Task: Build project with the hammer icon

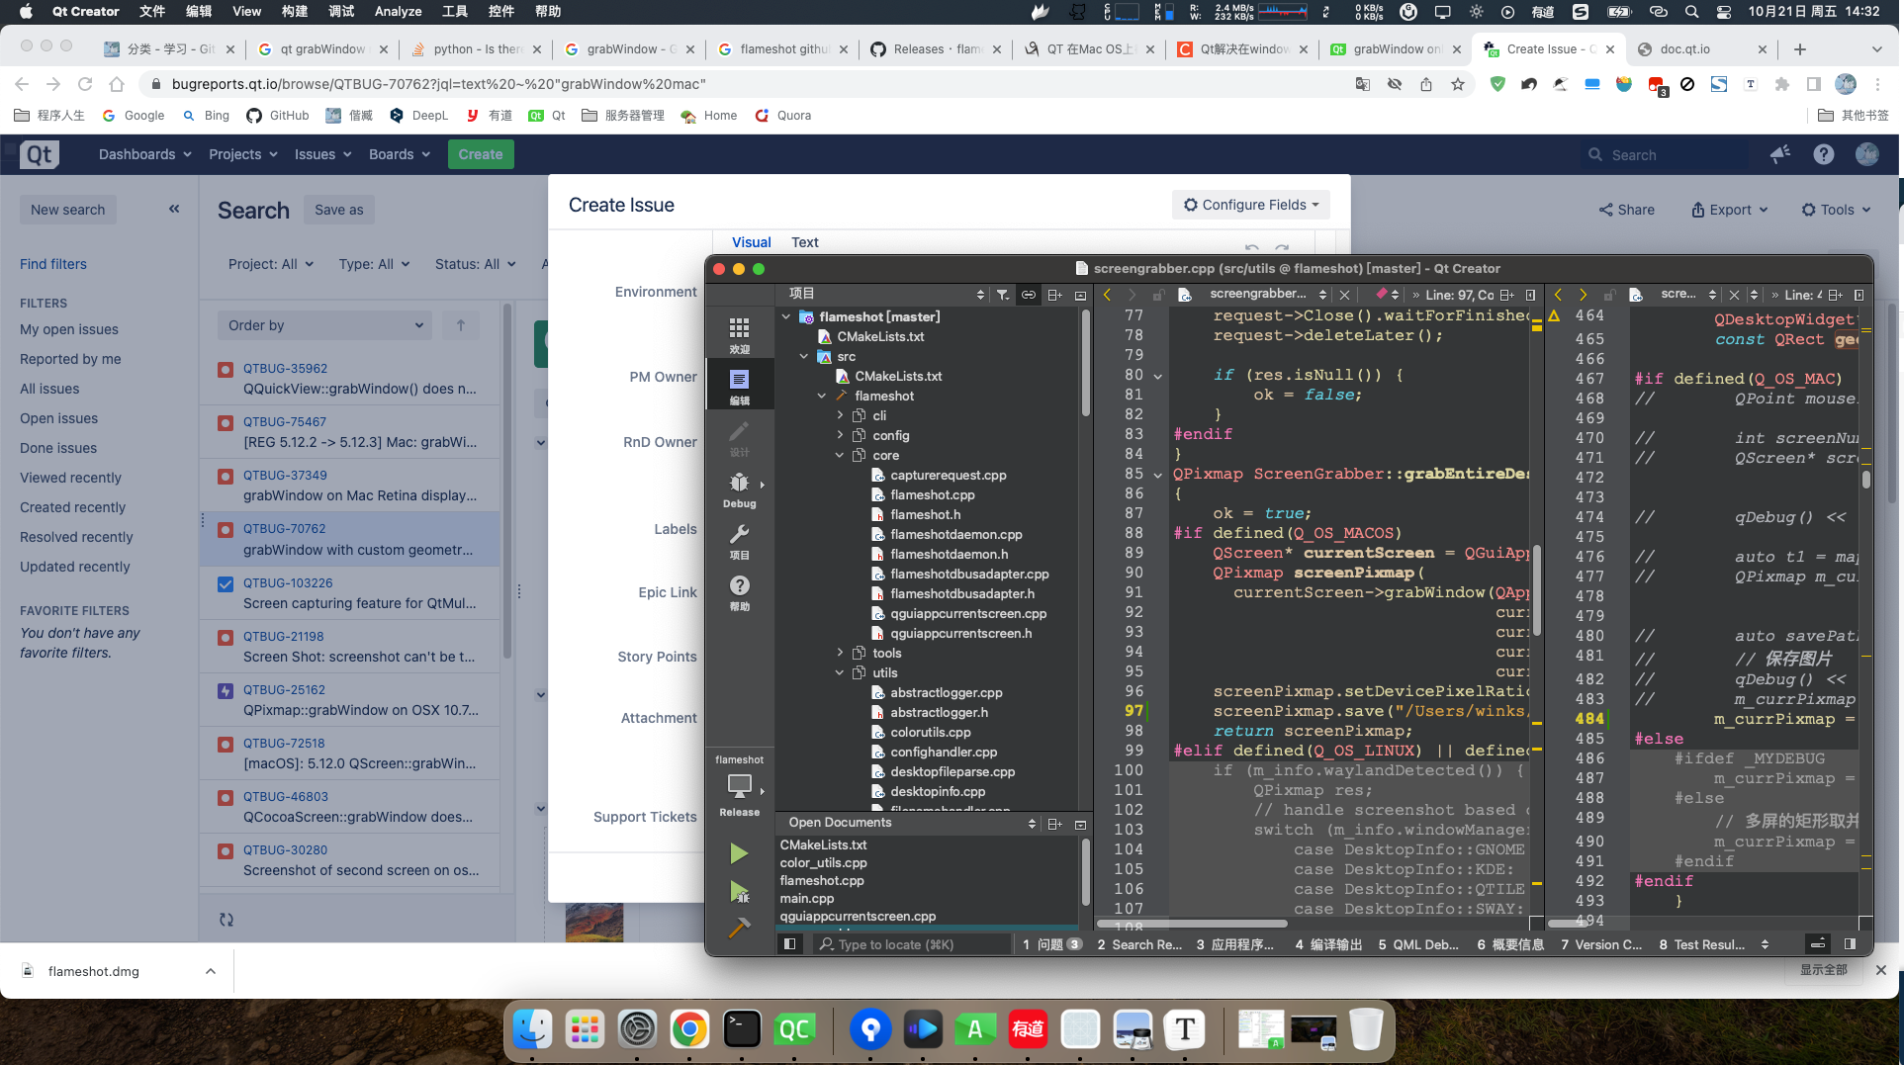Action: [739, 928]
